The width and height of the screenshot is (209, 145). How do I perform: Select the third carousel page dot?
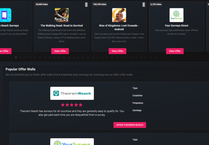click(26, 57)
